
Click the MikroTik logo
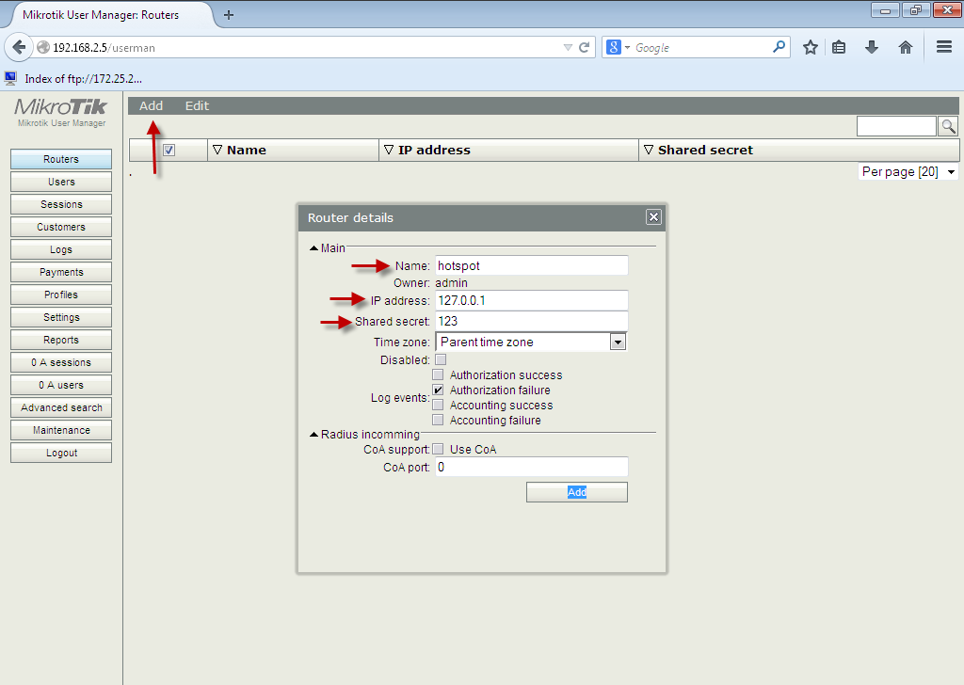point(61,107)
